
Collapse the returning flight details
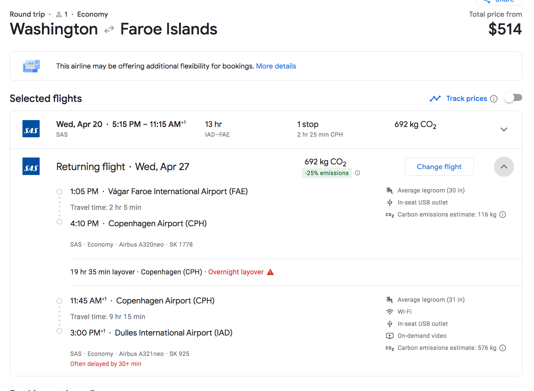[x=504, y=167]
